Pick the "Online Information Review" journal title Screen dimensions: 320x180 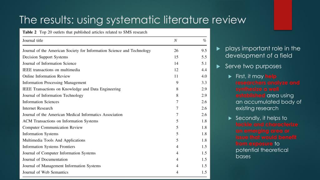click(46, 76)
